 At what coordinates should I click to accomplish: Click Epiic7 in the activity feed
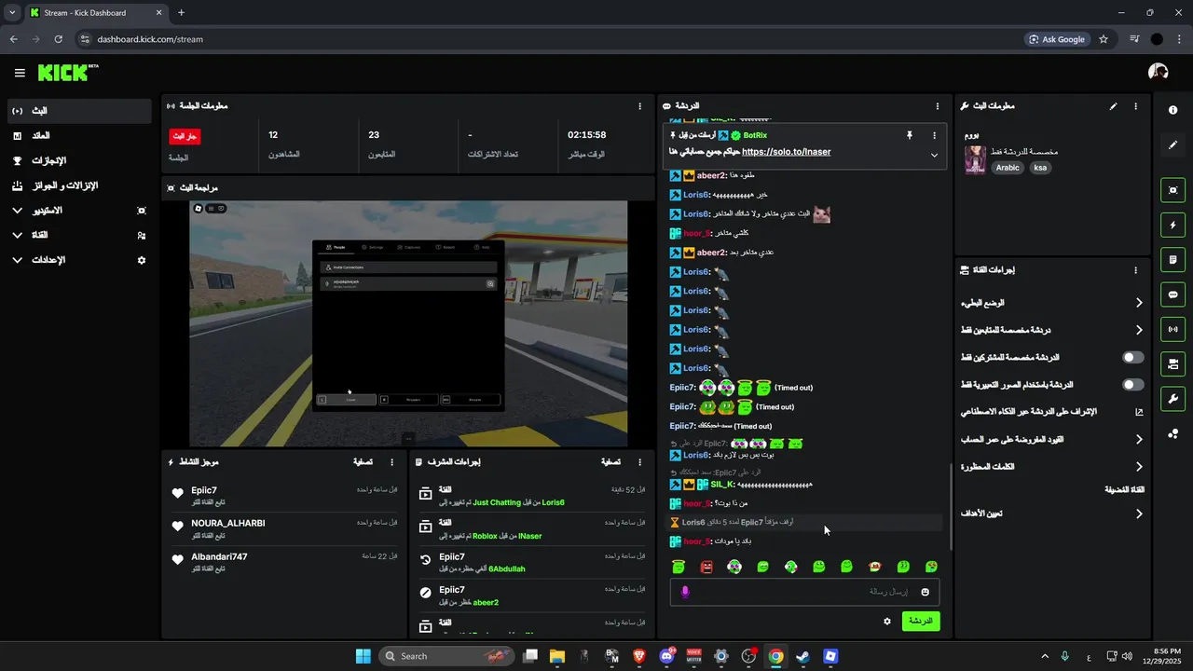[204, 490]
